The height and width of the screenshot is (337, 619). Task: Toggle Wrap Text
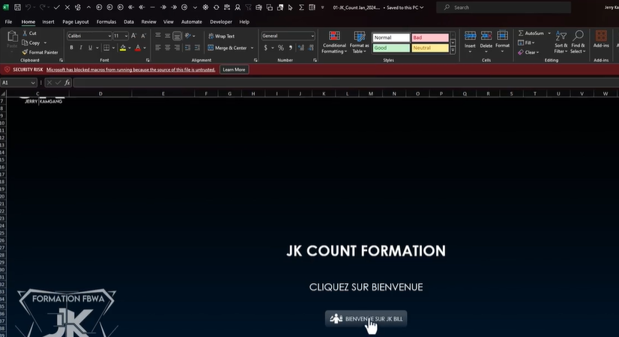(x=222, y=36)
